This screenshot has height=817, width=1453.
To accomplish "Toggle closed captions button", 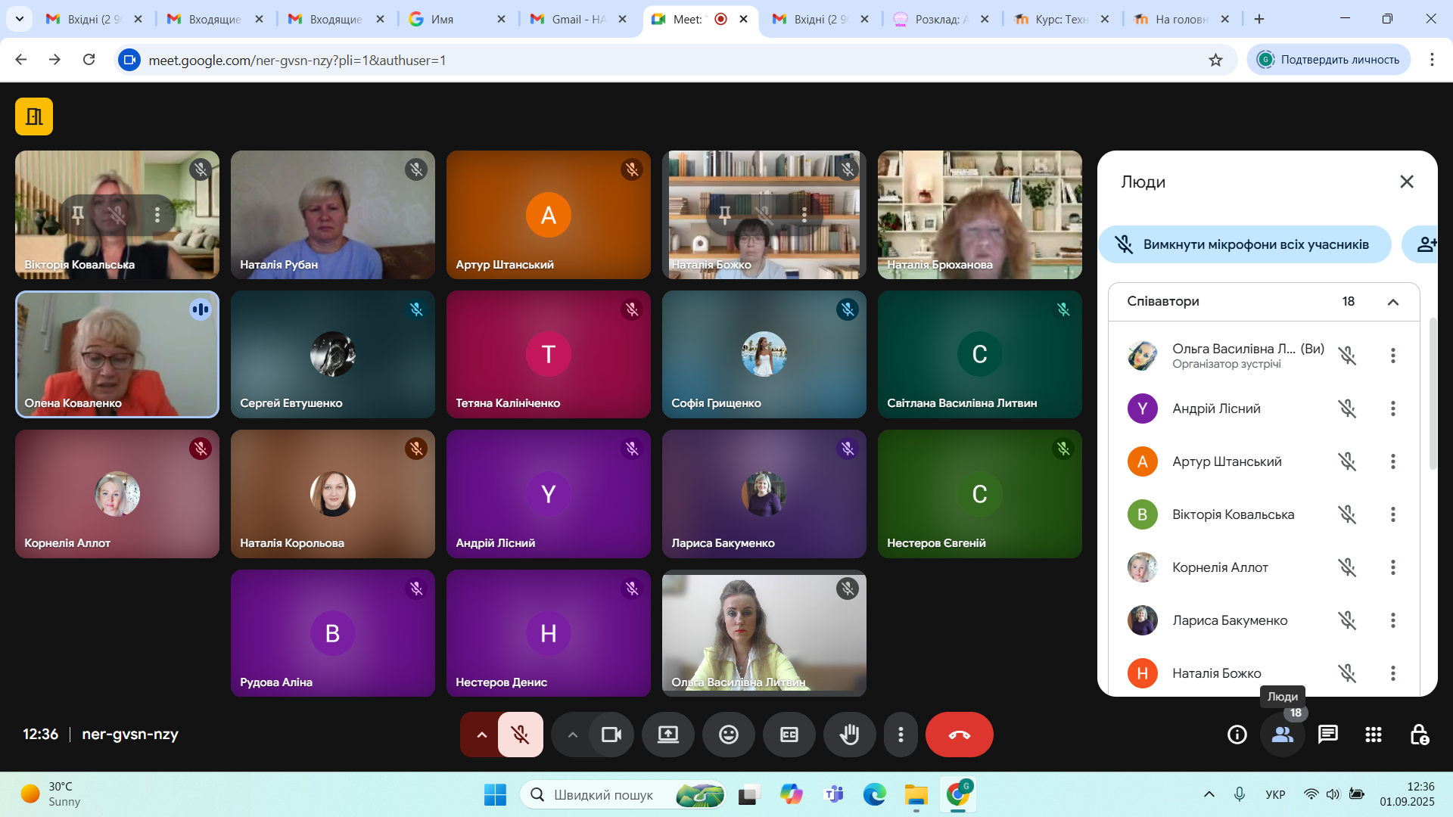I will coord(789,735).
